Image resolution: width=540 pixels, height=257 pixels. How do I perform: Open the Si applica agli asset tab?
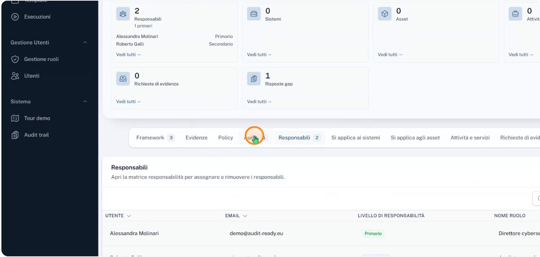click(415, 138)
